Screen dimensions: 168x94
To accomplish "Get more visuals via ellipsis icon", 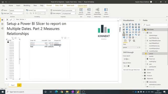I will 136,37.
